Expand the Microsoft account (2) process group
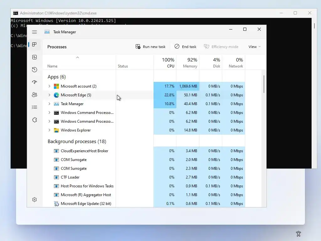The image size is (321, 241). click(49, 86)
